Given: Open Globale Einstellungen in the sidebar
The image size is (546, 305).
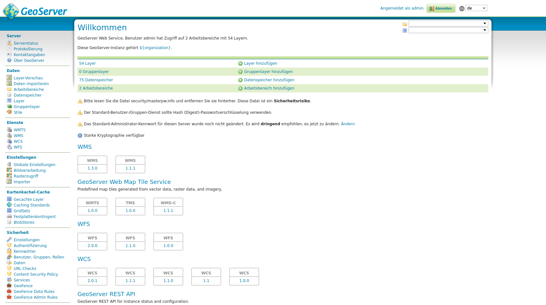Looking at the screenshot, I should click(x=34, y=165).
